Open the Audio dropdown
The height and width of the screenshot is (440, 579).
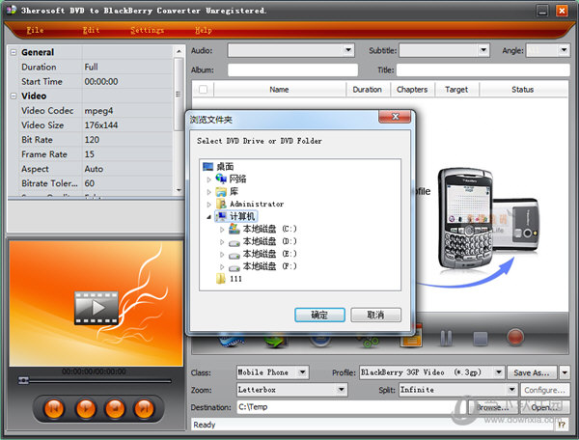coord(348,50)
